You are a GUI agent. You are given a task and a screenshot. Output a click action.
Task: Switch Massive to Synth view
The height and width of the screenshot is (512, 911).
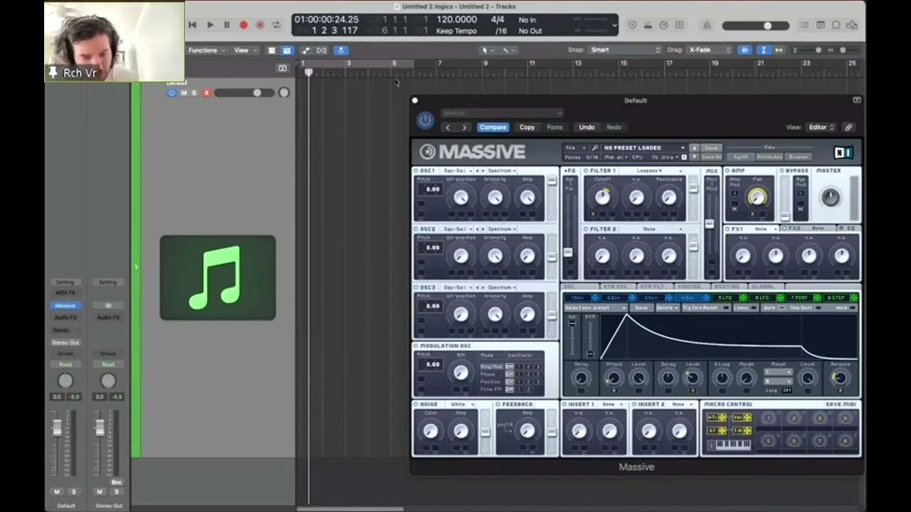pyautogui.click(x=741, y=157)
